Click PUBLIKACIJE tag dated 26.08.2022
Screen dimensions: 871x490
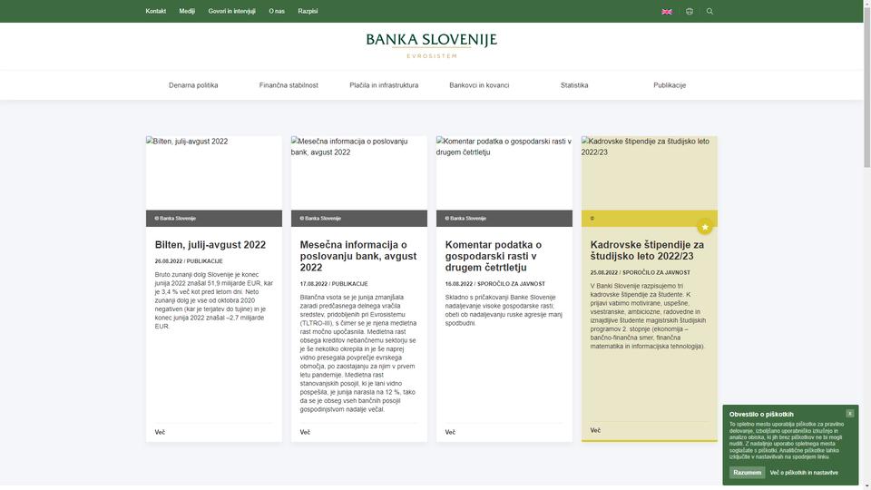204,261
